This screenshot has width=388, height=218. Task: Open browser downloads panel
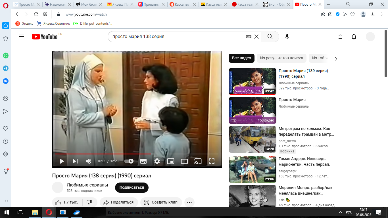coord(373,14)
